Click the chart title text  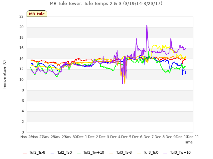point(106,4)
